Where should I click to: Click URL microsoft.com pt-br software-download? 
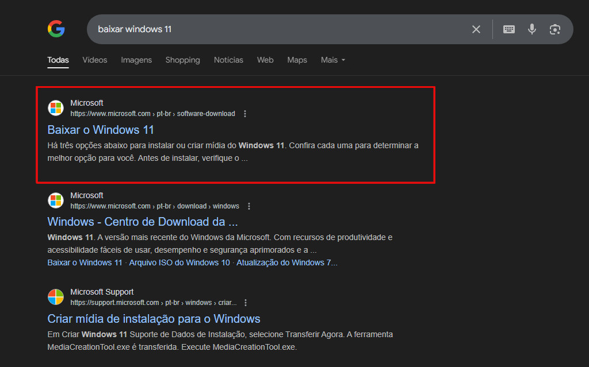pos(152,114)
